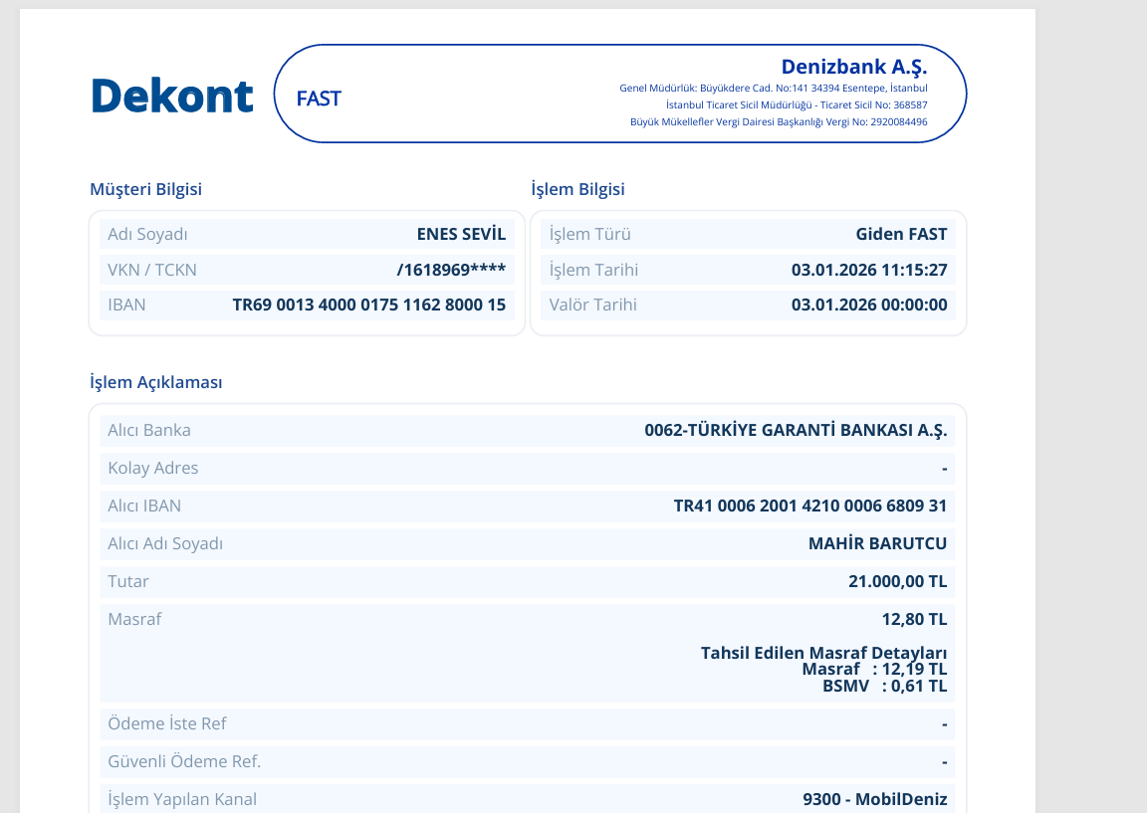Select the fee total 12,80 TL
Image resolution: width=1147 pixels, height=813 pixels.
914,619
